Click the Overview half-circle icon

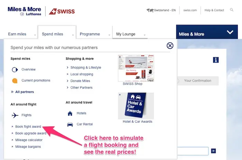click(15, 70)
